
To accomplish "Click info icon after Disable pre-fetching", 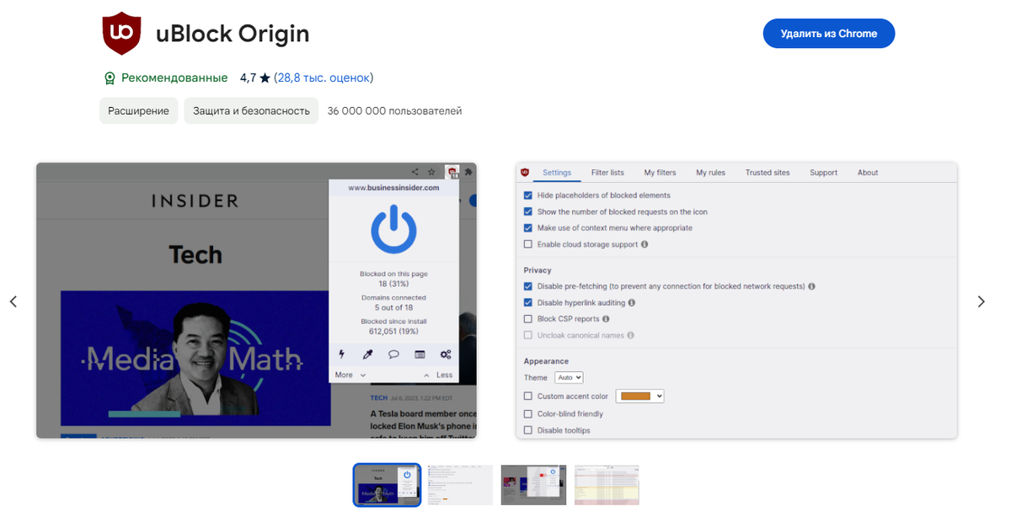I will pyautogui.click(x=811, y=286).
